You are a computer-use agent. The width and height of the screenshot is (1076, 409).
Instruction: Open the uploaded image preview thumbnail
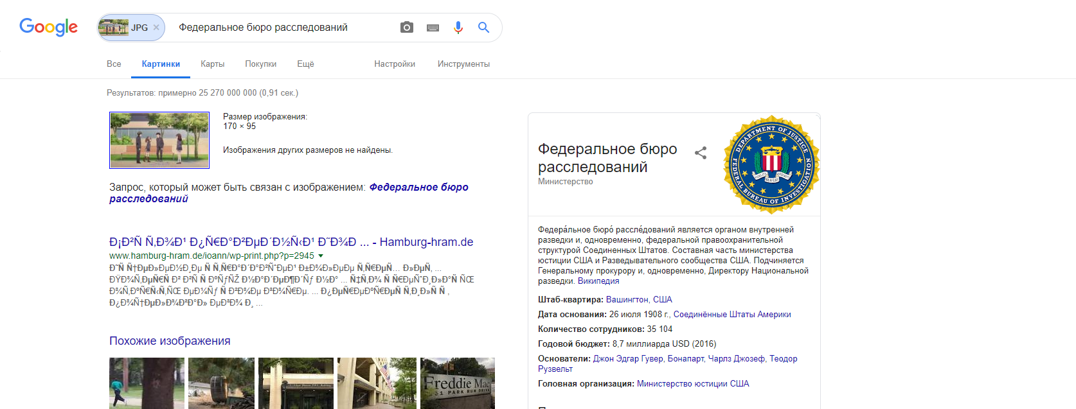[159, 140]
